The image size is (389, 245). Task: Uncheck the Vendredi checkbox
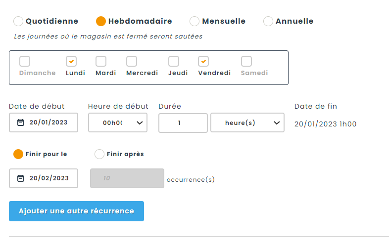pyautogui.click(x=203, y=61)
